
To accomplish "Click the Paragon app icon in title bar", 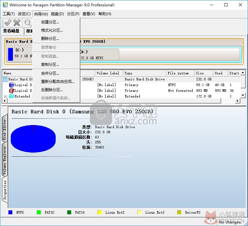I will click(x=5, y=5).
